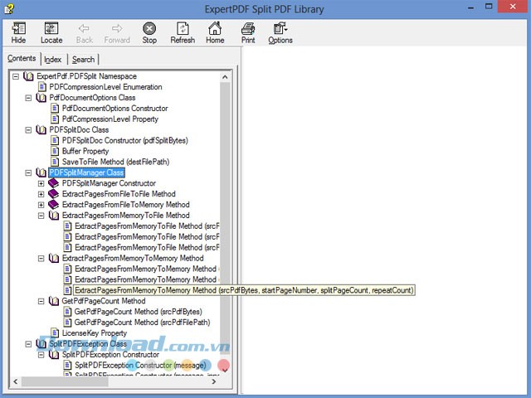Switch to the Index tab
Image resolution: width=531 pixels, height=398 pixels.
coord(53,60)
